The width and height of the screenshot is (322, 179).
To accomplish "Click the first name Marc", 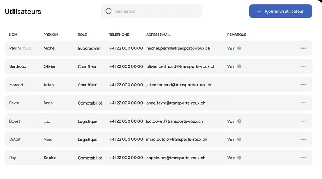I will click(x=48, y=140).
